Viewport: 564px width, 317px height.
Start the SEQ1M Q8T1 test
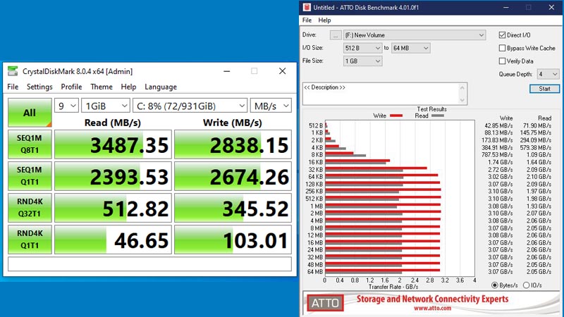click(29, 144)
